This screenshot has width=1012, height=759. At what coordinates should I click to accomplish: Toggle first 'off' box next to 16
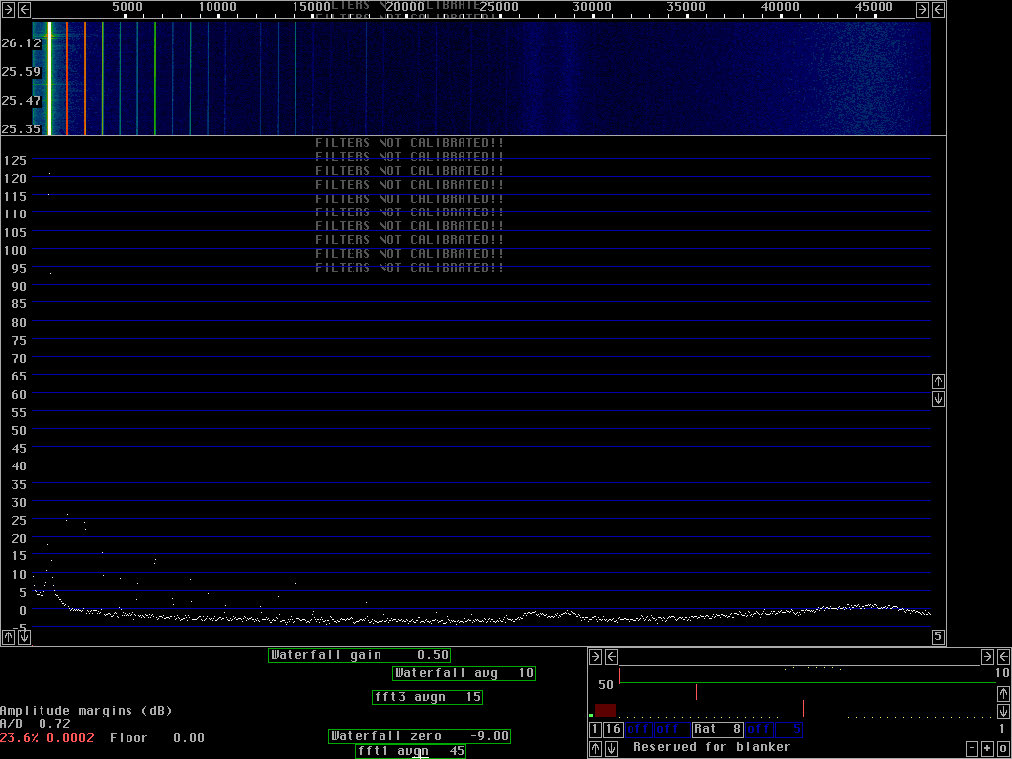638,730
